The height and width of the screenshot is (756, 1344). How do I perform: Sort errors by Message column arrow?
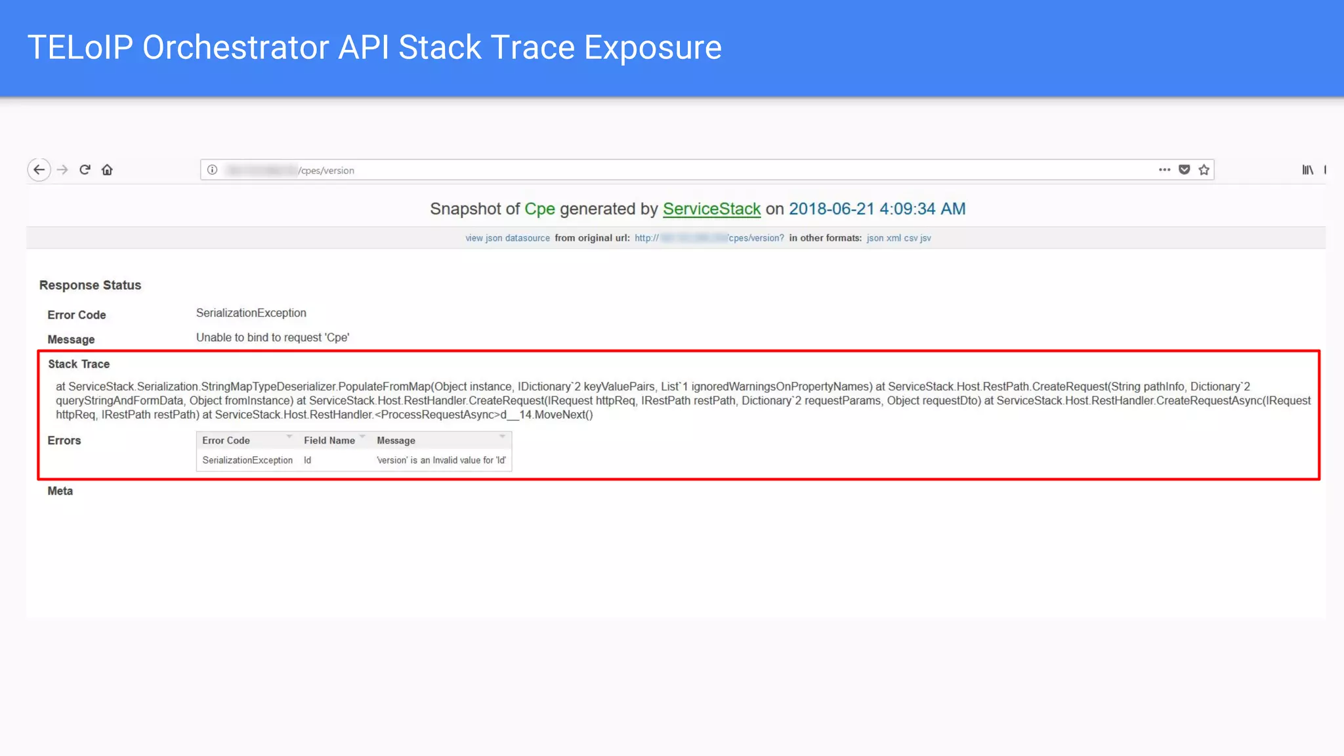point(502,437)
